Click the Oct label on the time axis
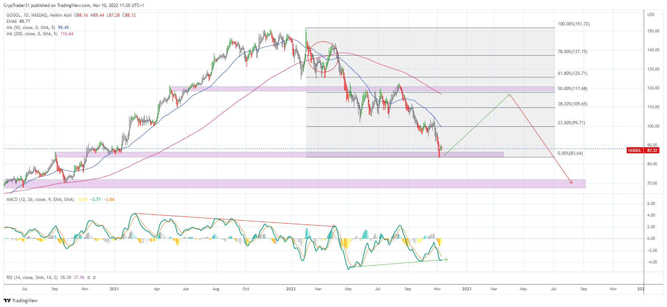 [246, 289]
